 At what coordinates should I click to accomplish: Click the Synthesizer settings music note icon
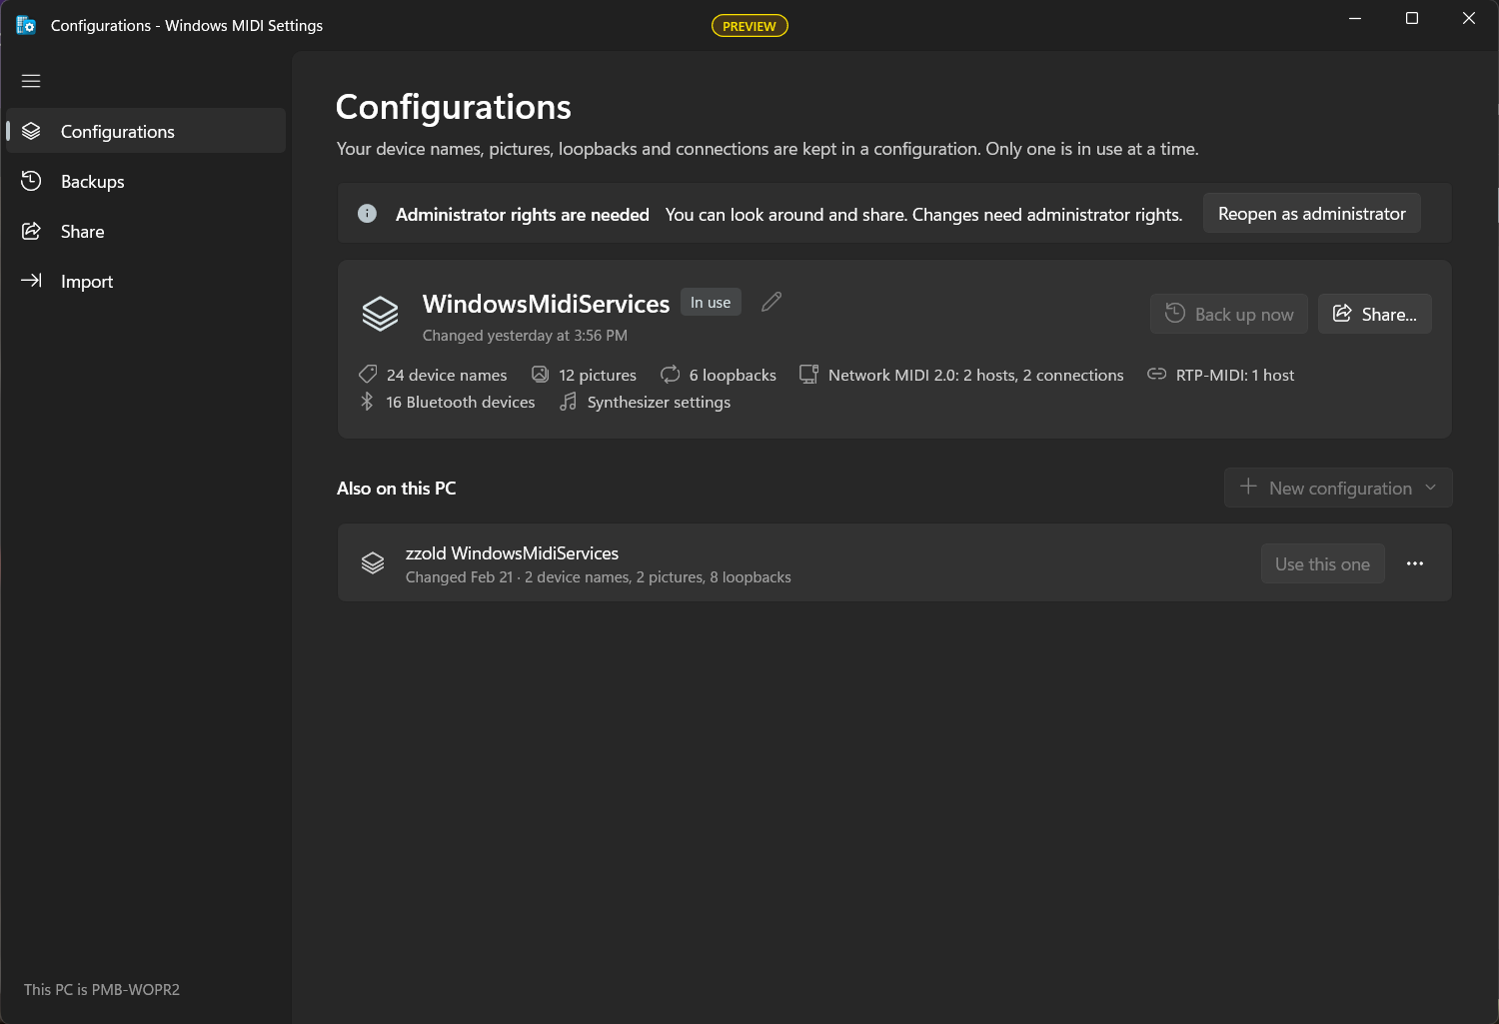[568, 401]
